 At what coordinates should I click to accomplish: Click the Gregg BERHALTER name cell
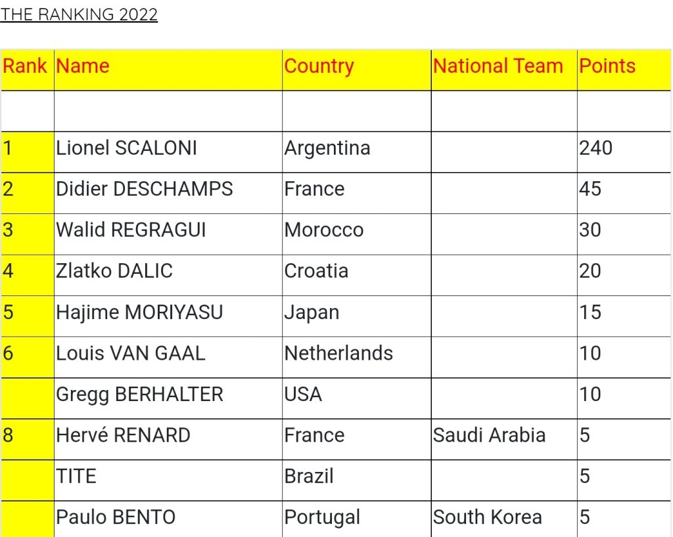click(x=139, y=395)
